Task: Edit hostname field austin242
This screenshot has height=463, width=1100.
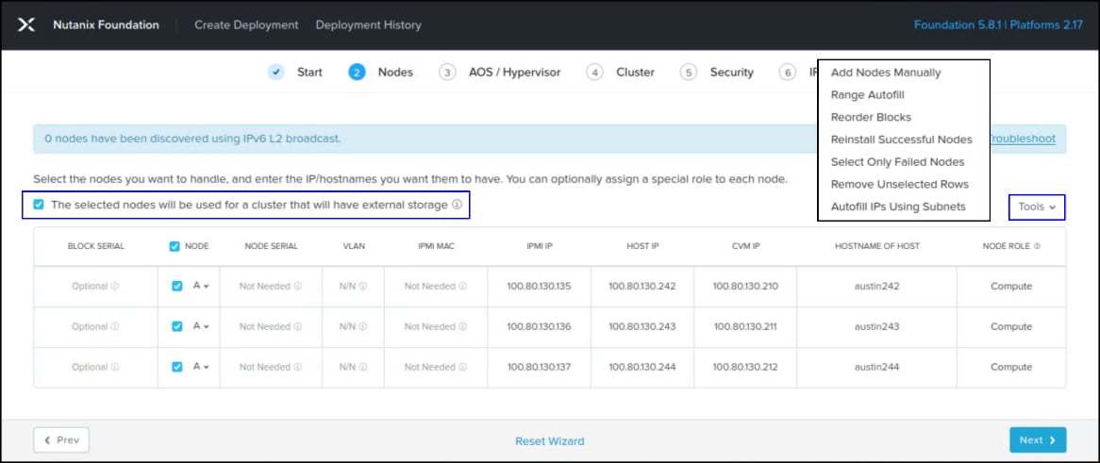Action: tap(877, 287)
